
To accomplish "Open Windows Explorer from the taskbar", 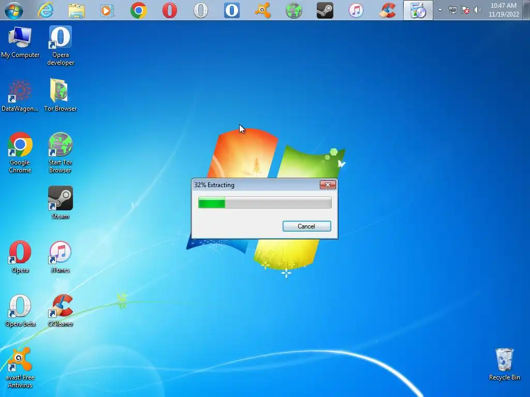I will pos(77,10).
